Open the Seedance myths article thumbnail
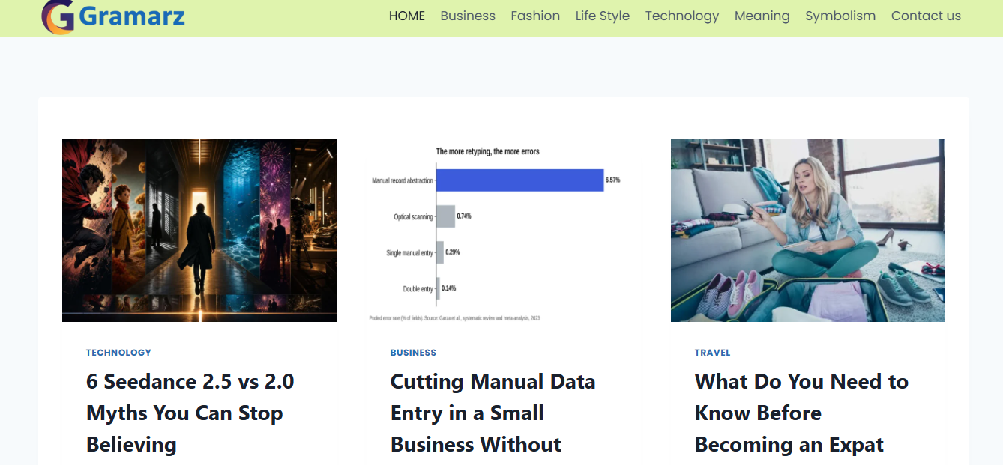 tap(199, 231)
